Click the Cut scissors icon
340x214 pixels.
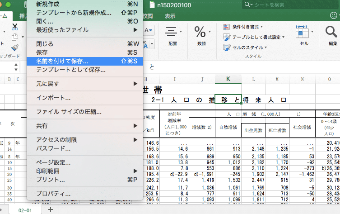coord(15,26)
